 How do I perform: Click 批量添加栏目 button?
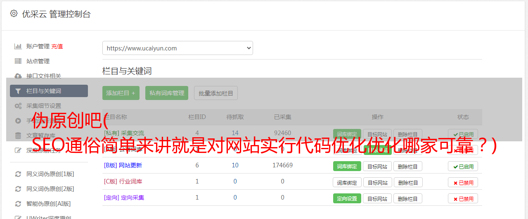pos(216,93)
